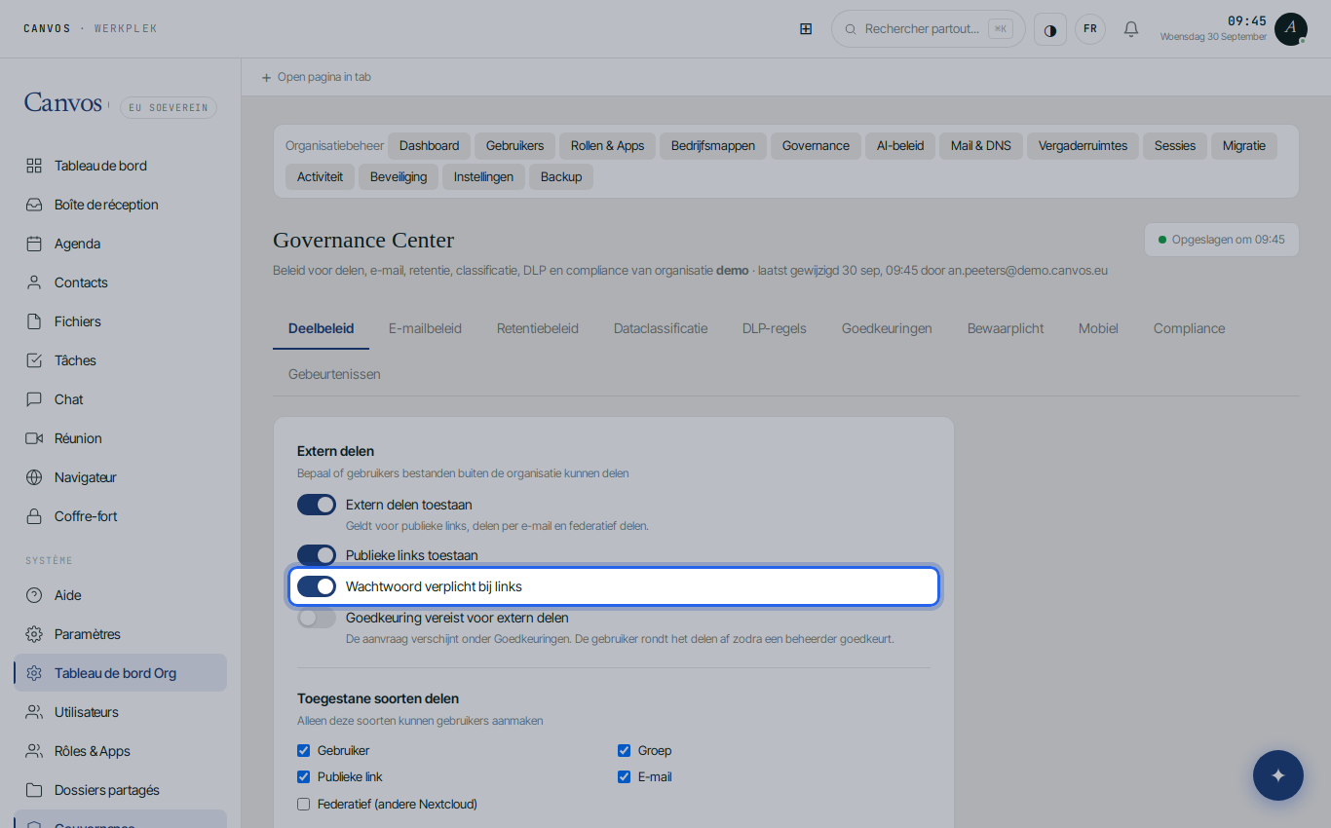Open the apps grid icon
Screen dimensions: 1331x828
coord(806,29)
